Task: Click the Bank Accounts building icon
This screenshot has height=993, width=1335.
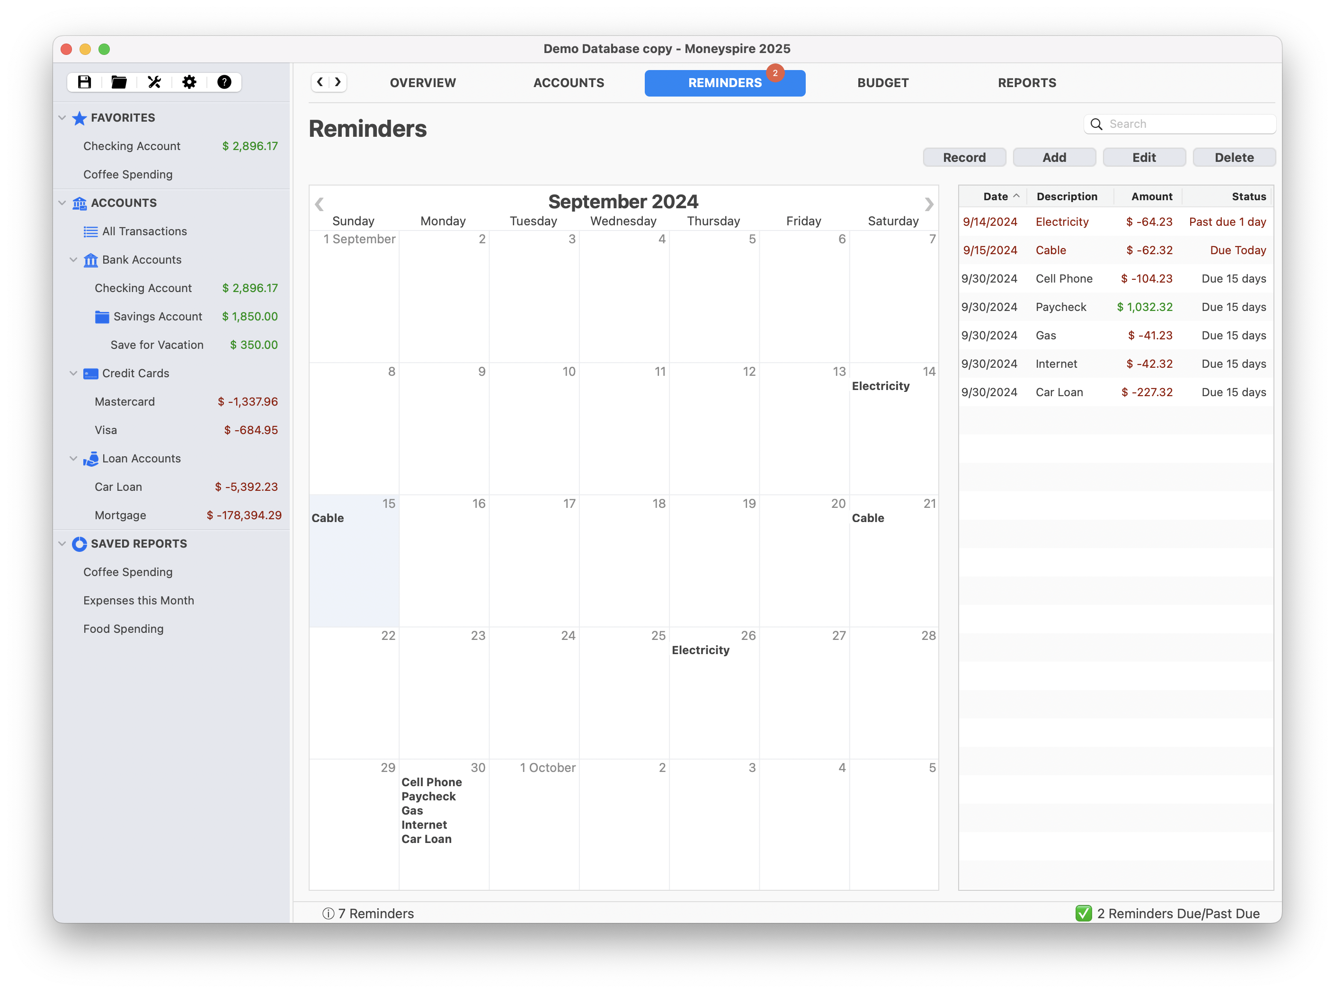Action: (x=91, y=260)
